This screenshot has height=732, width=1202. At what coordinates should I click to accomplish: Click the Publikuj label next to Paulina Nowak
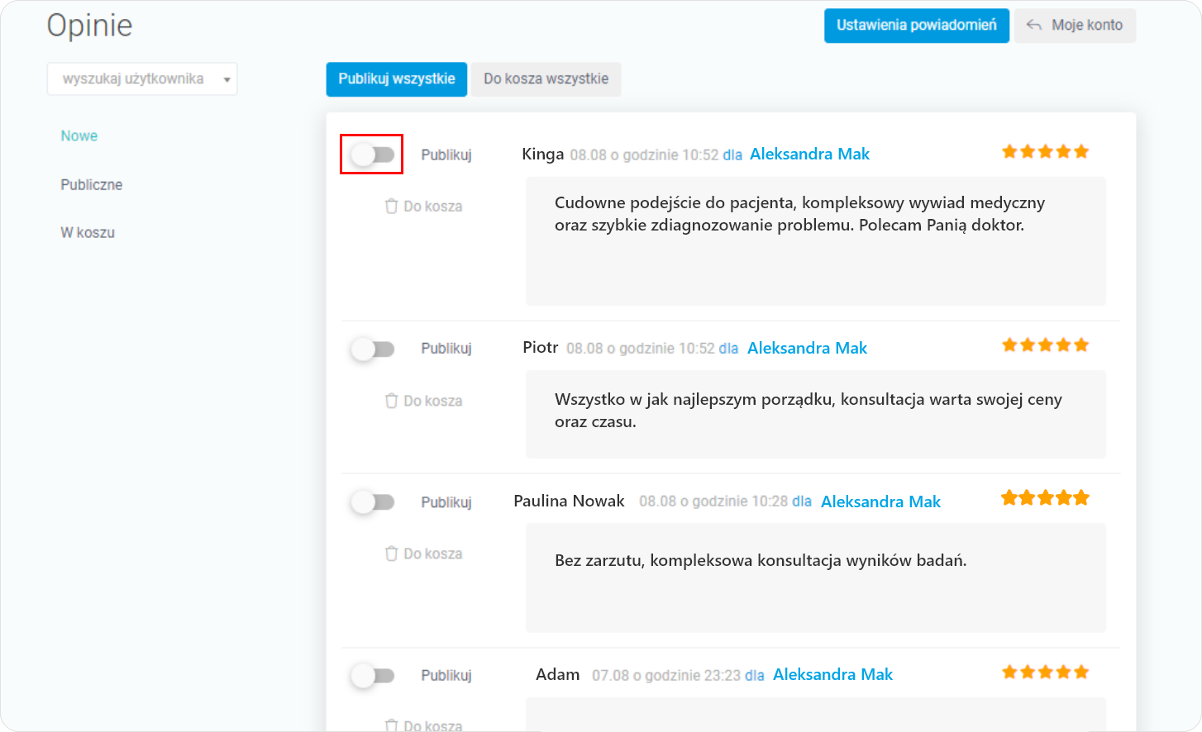click(x=446, y=502)
